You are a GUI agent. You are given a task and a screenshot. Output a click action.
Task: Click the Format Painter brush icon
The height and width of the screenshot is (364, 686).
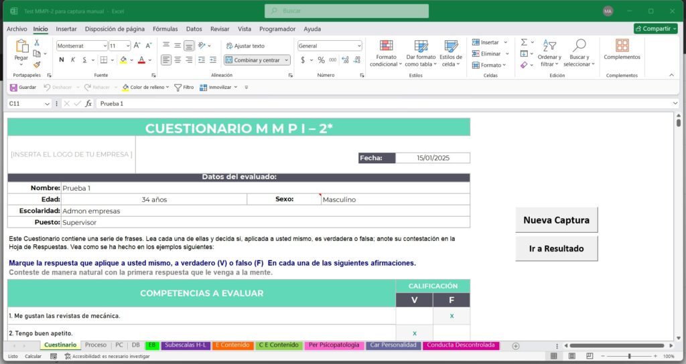point(37,65)
